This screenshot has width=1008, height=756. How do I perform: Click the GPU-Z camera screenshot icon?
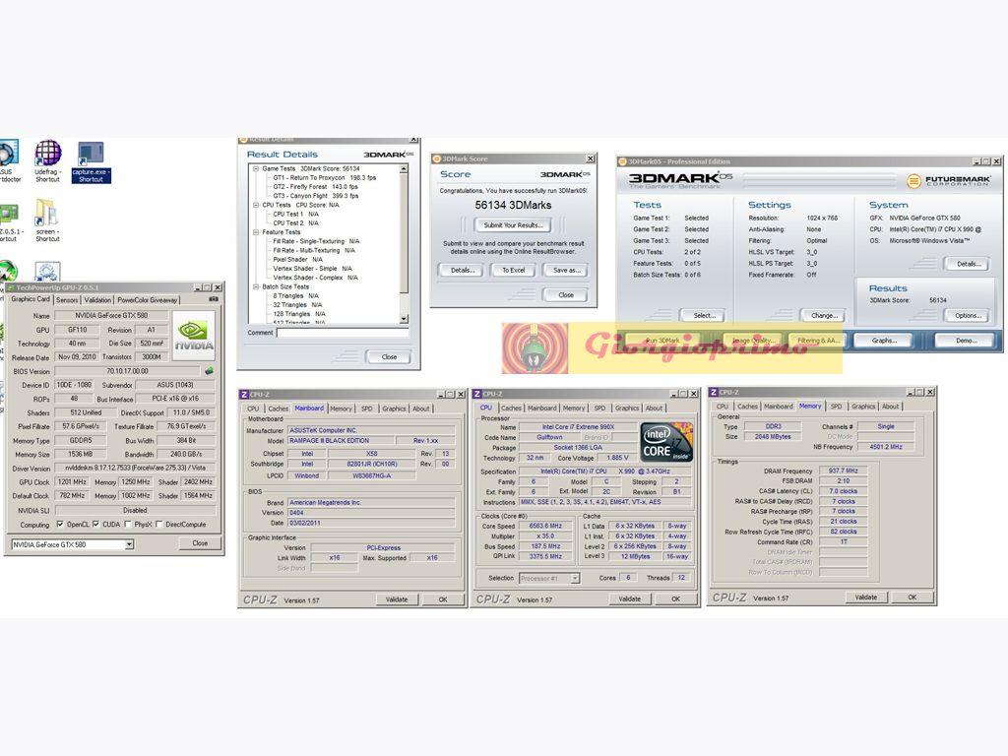click(214, 299)
